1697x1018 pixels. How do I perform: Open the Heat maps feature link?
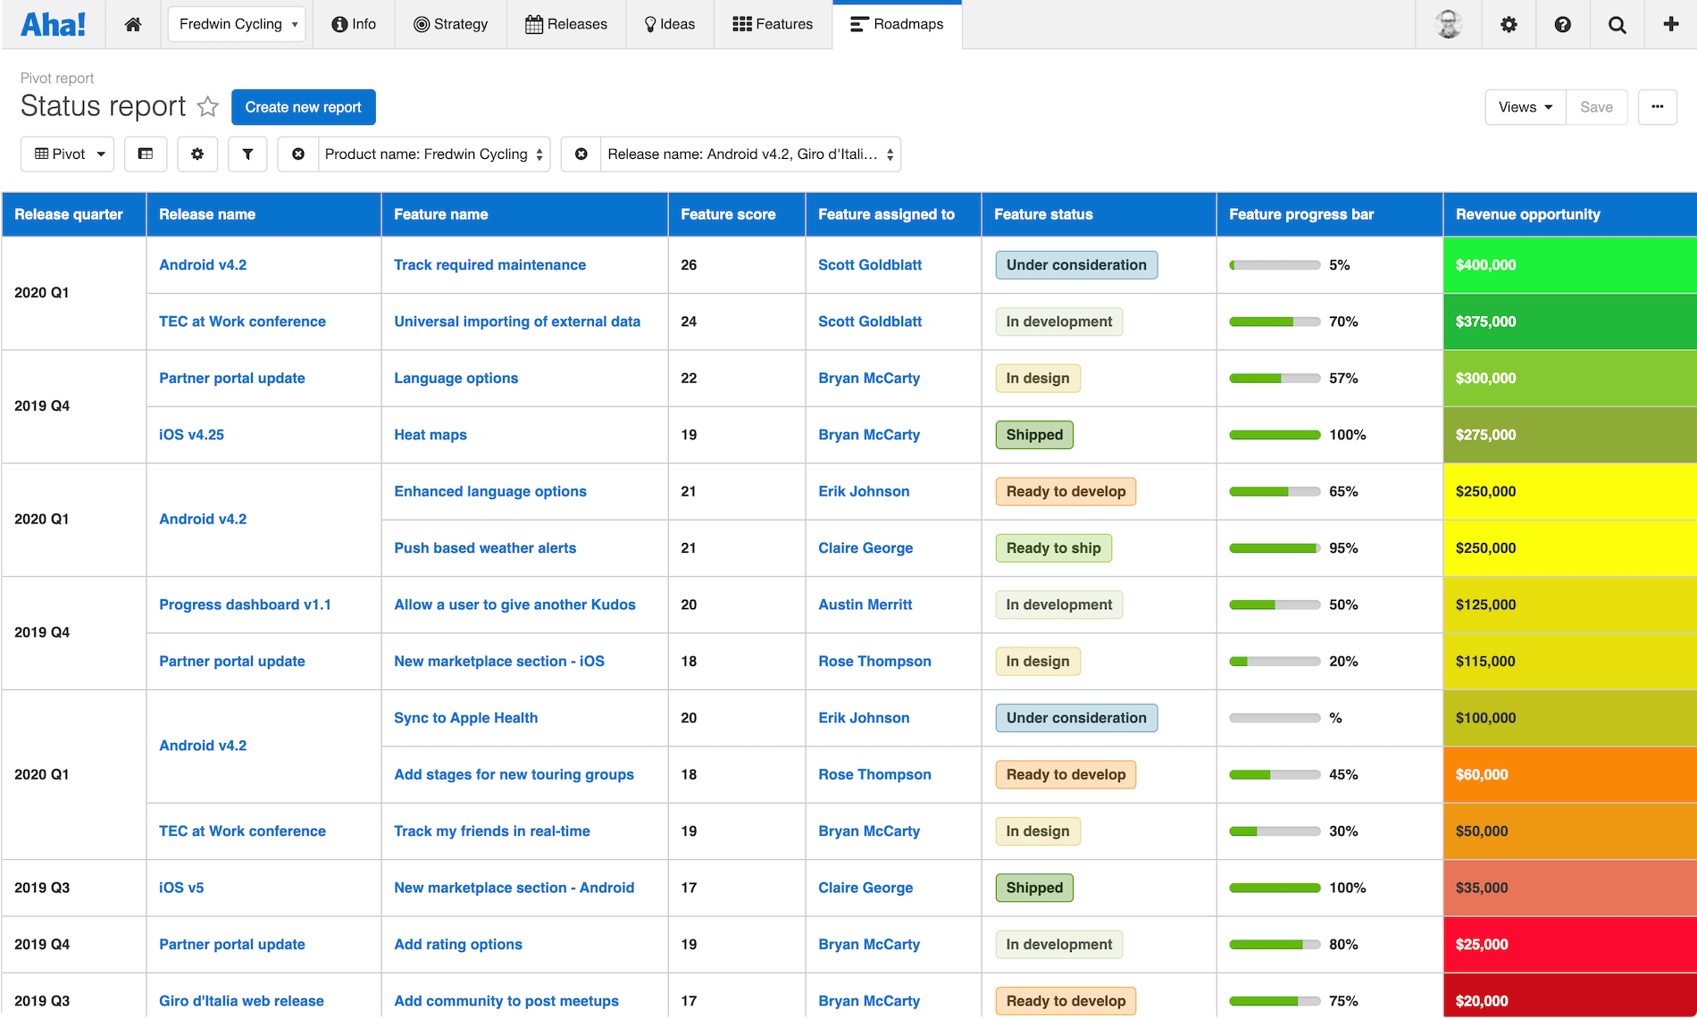click(430, 435)
